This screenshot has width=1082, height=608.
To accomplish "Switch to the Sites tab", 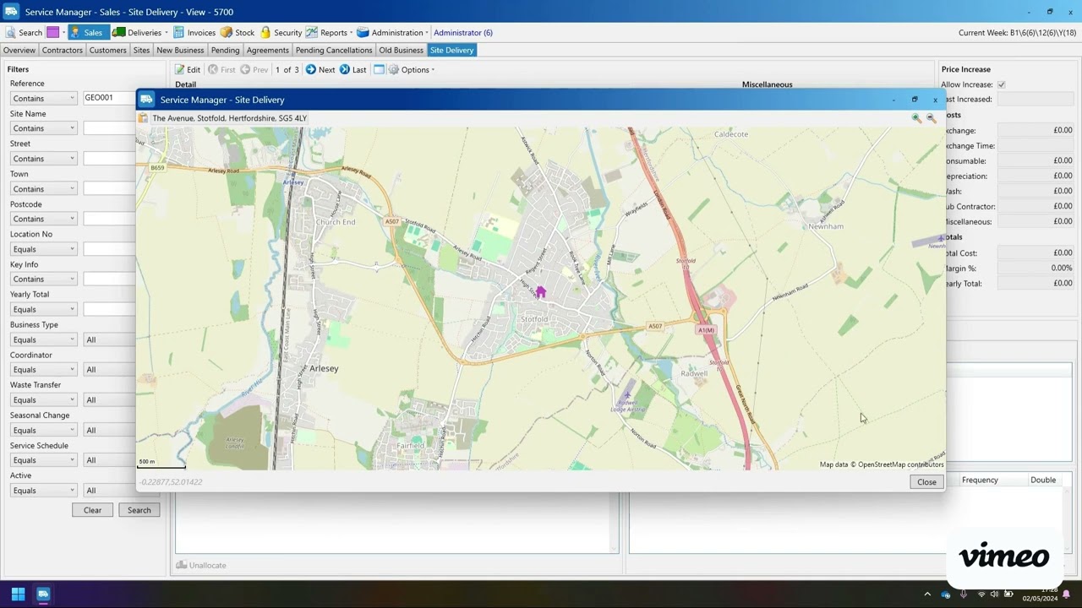I will click(x=141, y=50).
